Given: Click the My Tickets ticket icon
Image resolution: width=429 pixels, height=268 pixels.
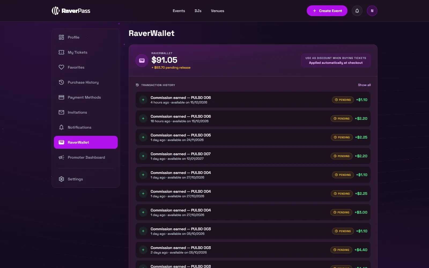Looking at the screenshot, I should point(61,52).
